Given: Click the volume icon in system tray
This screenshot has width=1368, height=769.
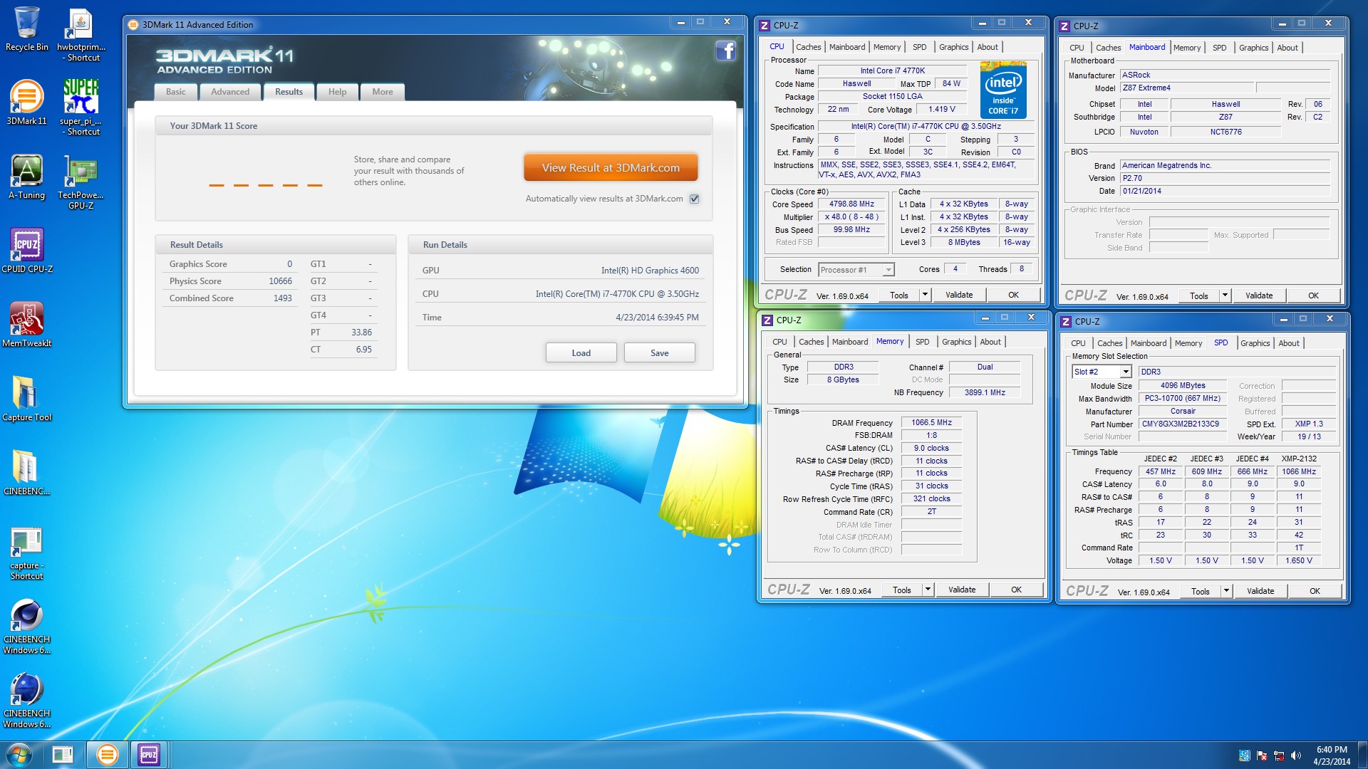Looking at the screenshot, I should (1295, 755).
